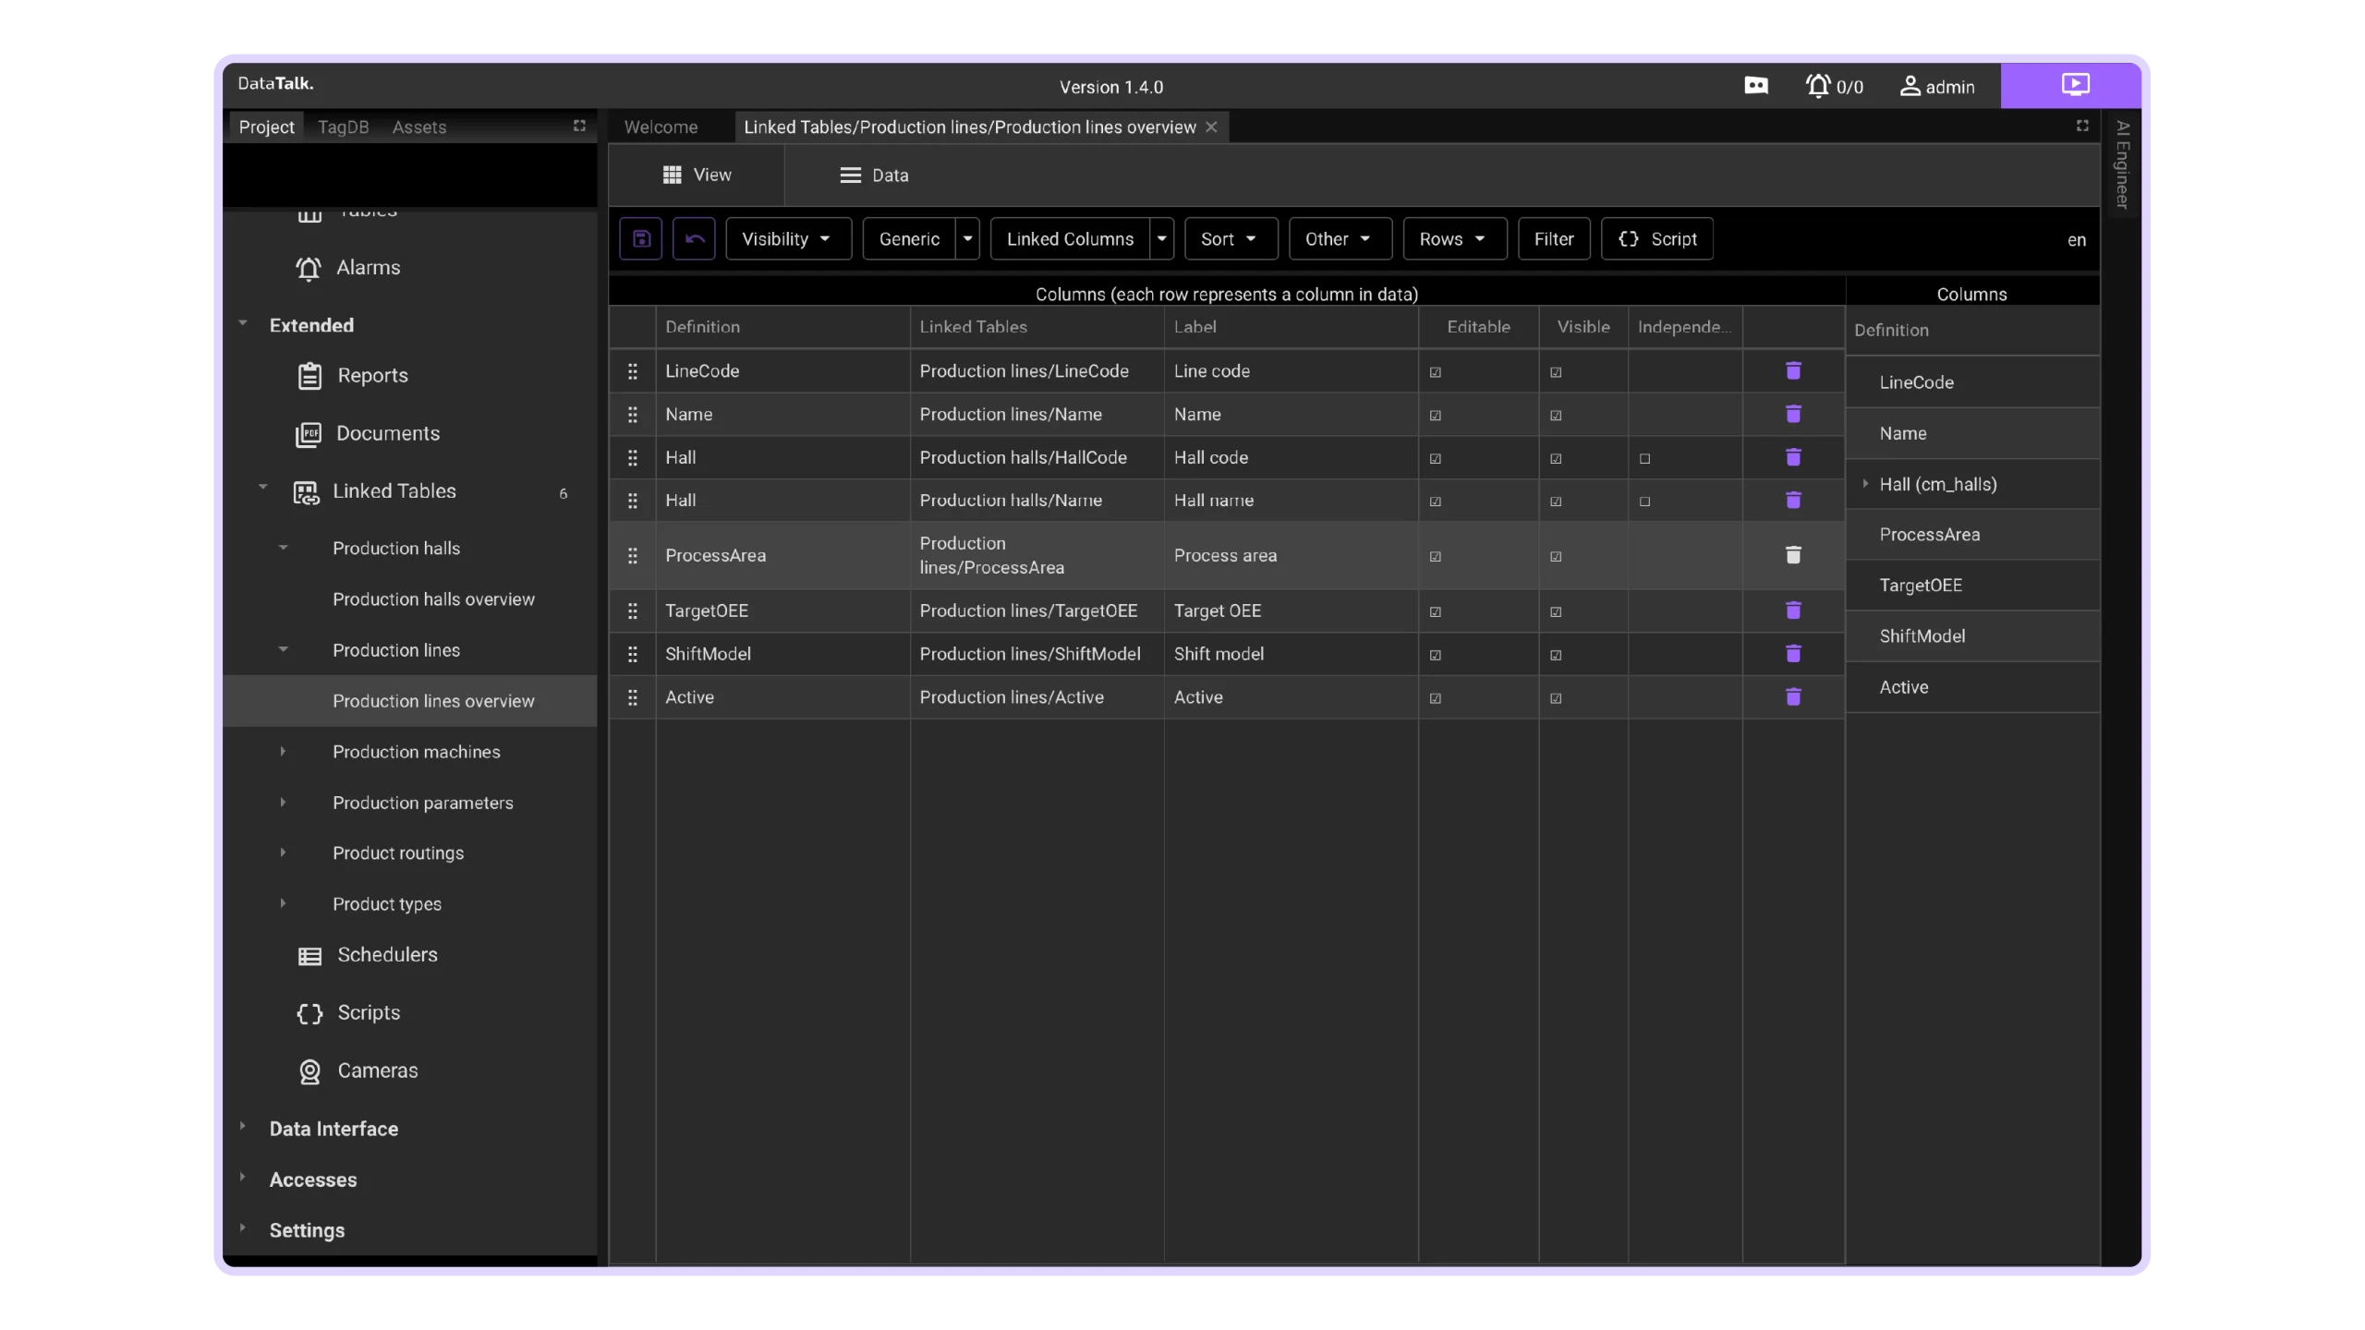The height and width of the screenshot is (1330, 2365).
Task: Select the View tab
Action: tap(697, 175)
